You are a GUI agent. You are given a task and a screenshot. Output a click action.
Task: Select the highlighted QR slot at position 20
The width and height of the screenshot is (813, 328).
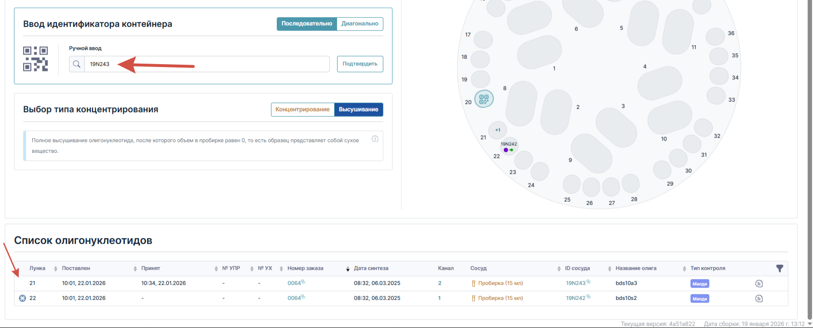pos(484,99)
